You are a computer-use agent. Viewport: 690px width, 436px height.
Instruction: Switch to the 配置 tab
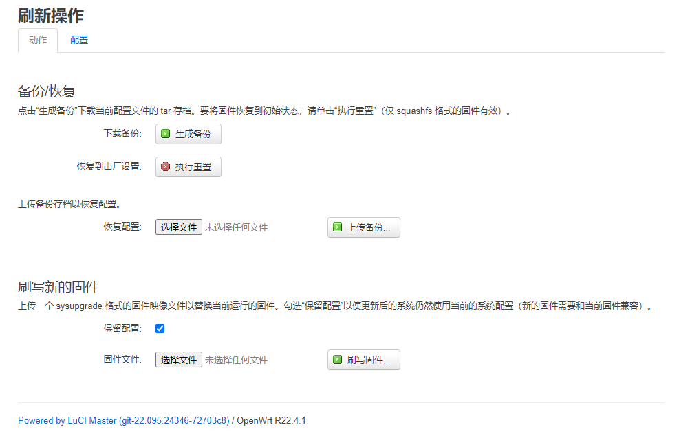click(x=78, y=41)
